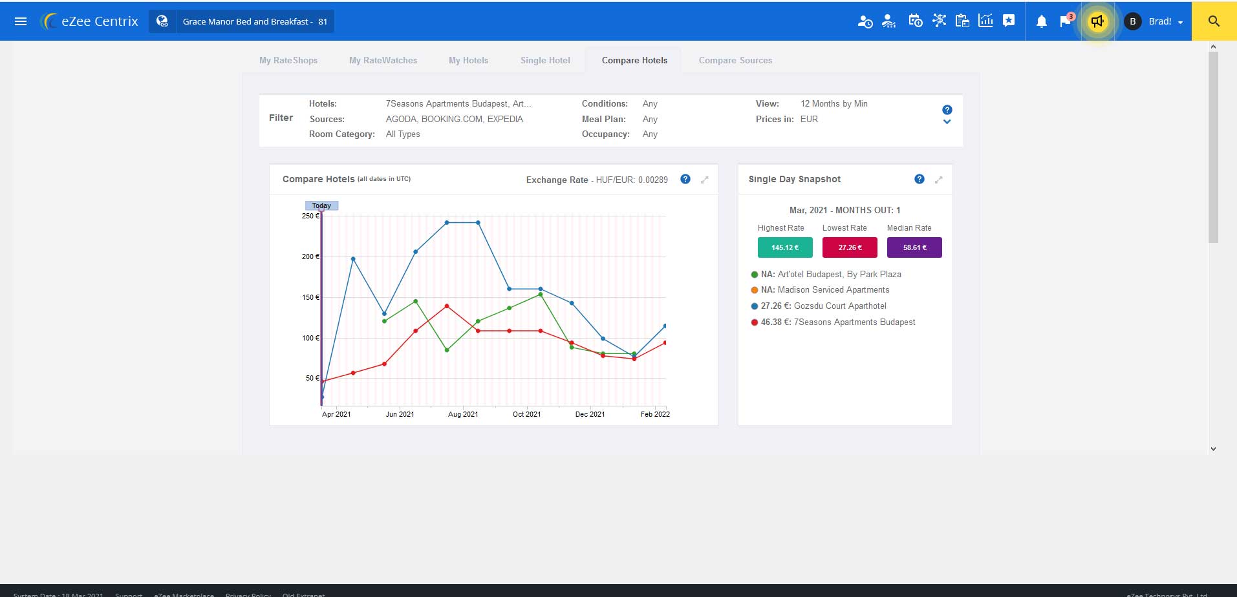
Task: Toggle the Madison Serviced Apartments legend entry
Action: [820, 290]
